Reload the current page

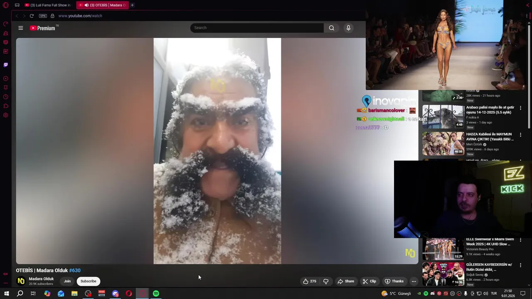coord(32,16)
